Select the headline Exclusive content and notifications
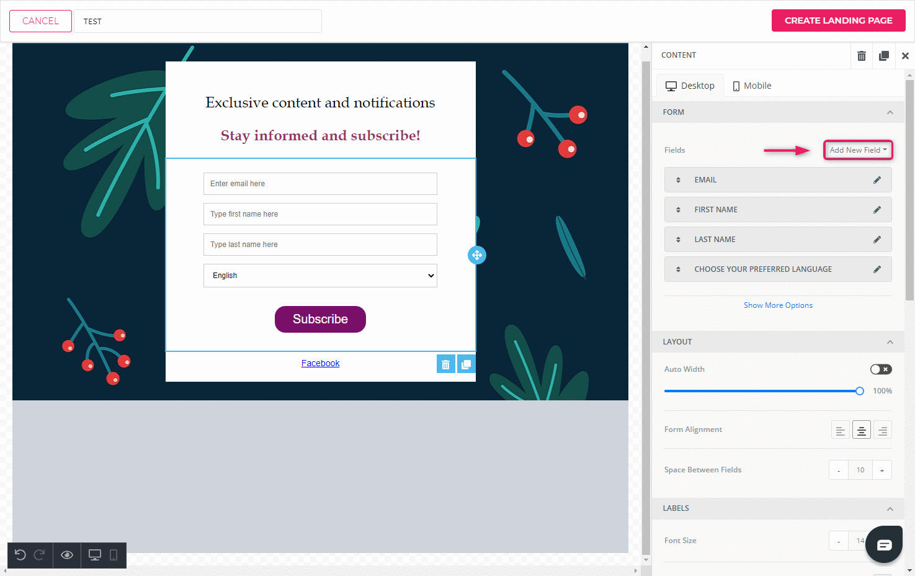This screenshot has width=915, height=576. (x=320, y=102)
